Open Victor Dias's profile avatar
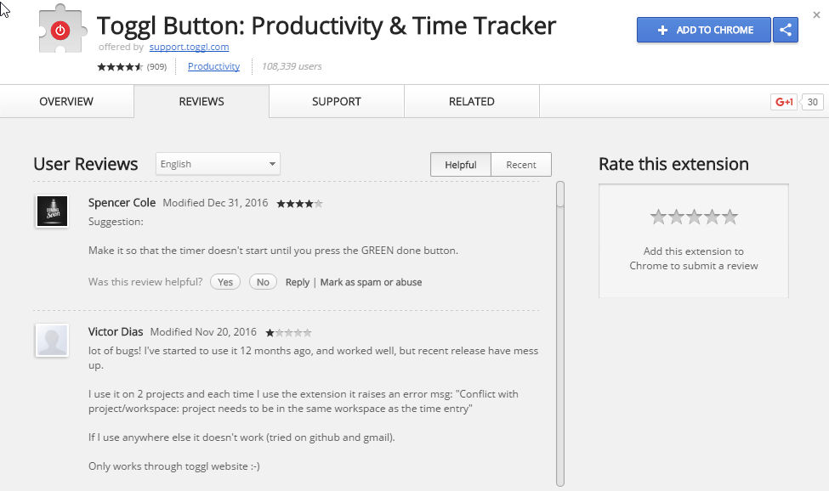This screenshot has width=829, height=491. (x=52, y=340)
